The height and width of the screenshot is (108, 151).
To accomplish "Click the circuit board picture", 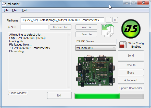I will point(95,71).
